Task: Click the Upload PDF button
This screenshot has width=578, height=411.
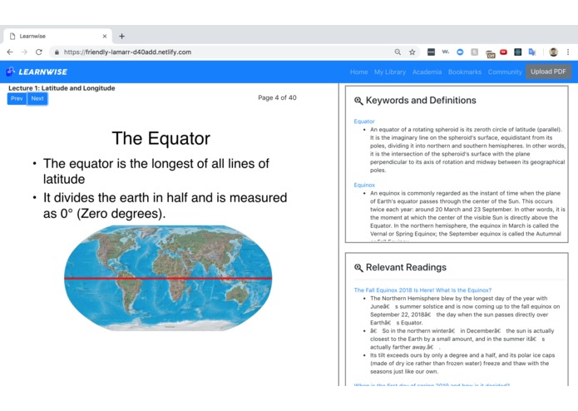Action: [x=548, y=72]
